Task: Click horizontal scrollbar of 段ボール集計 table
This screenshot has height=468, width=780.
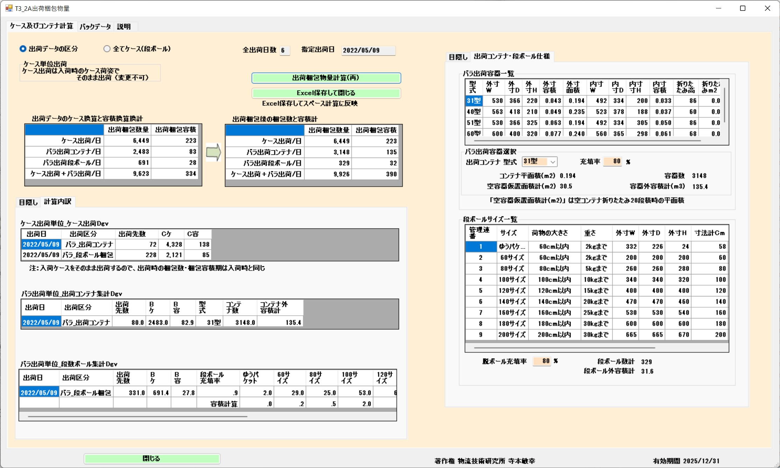Action: pos(138,416)
